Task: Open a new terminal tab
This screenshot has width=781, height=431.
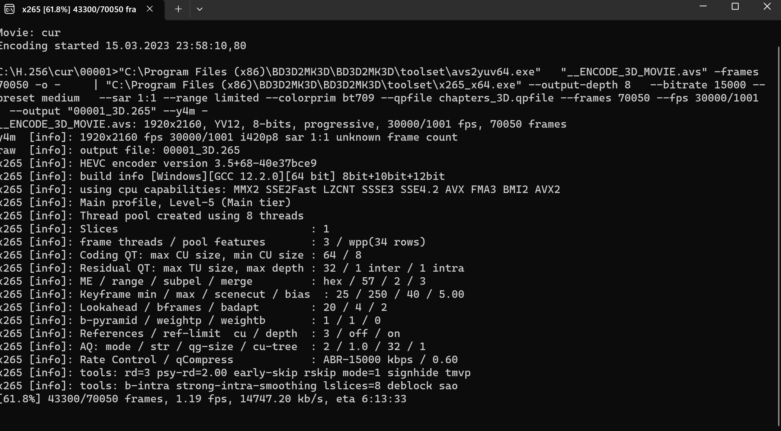Action: click(178, 9)
